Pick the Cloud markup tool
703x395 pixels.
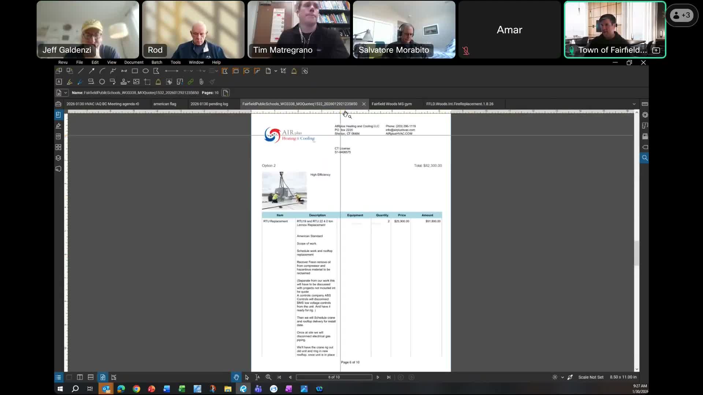tap(102, 82)
